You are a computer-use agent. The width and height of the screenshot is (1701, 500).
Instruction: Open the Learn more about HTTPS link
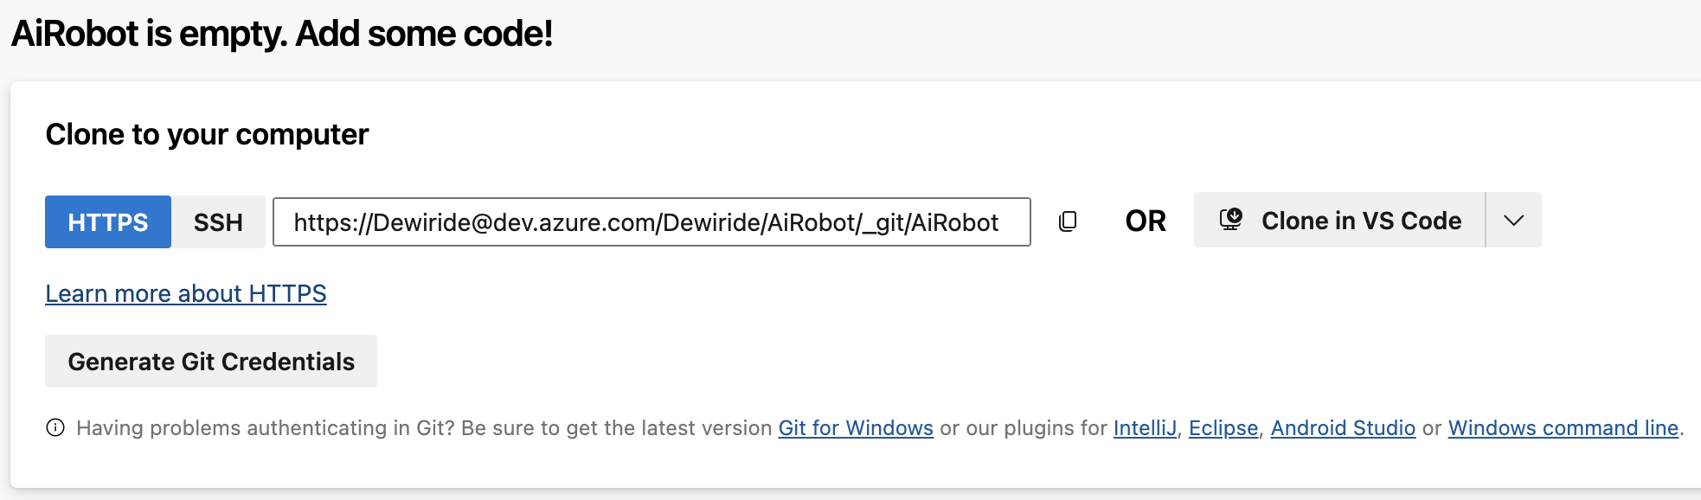pyautogui.click(x=186, y=294)
